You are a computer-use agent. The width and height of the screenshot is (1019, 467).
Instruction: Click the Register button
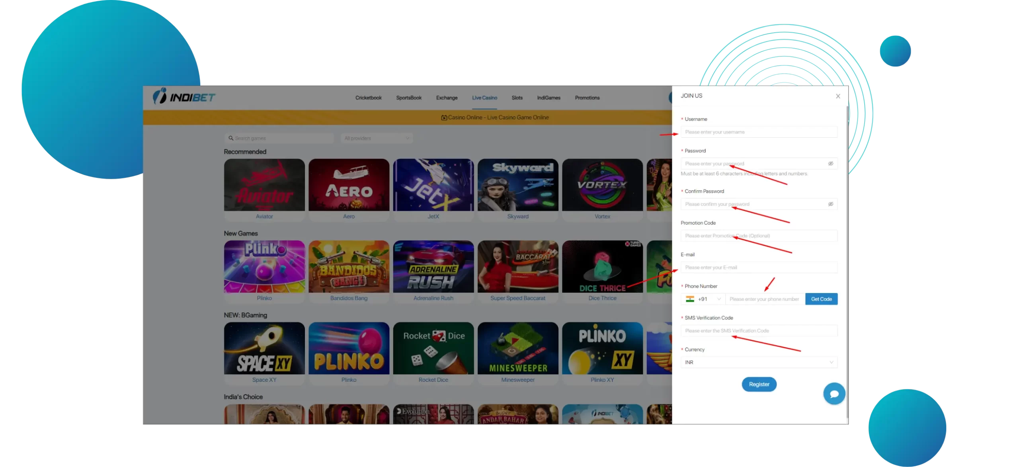click(758, 384)
